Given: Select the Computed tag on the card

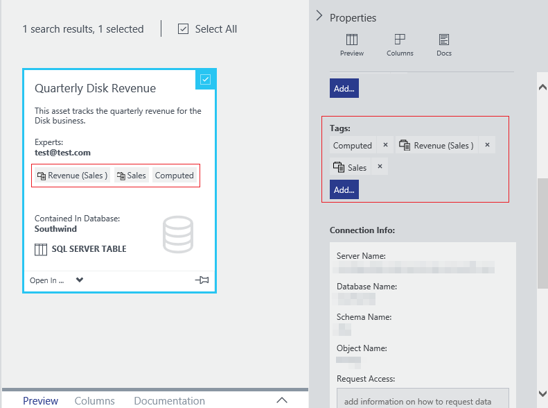Looking at the screenshot, I should (x=175, y=176).
